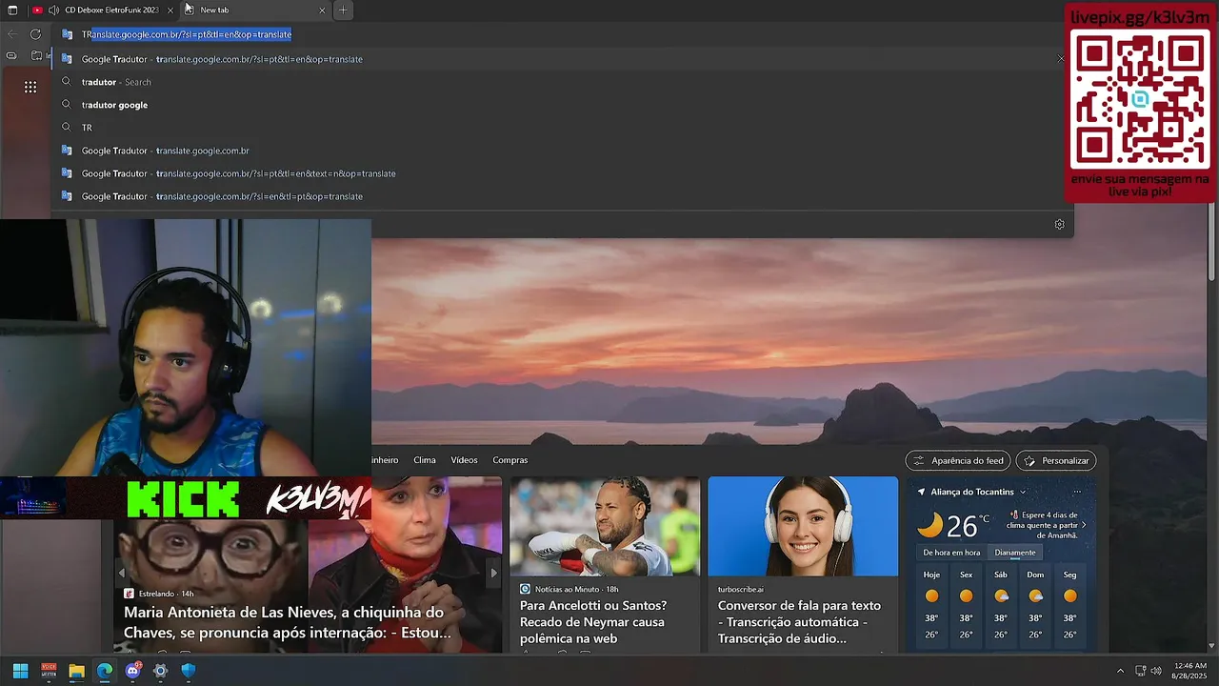Switch weather to Diariamente view

(x=1015, y=553)
